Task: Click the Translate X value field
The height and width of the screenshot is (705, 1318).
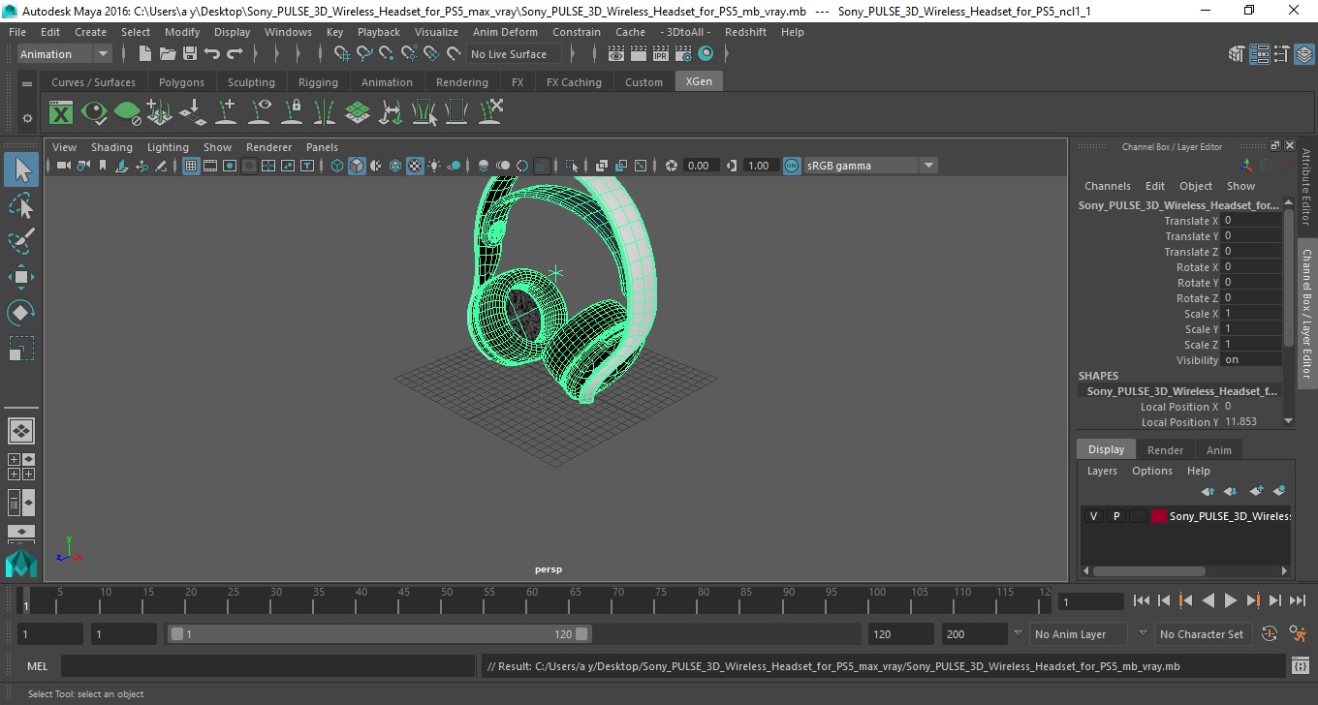Action: coord(1251,220)
